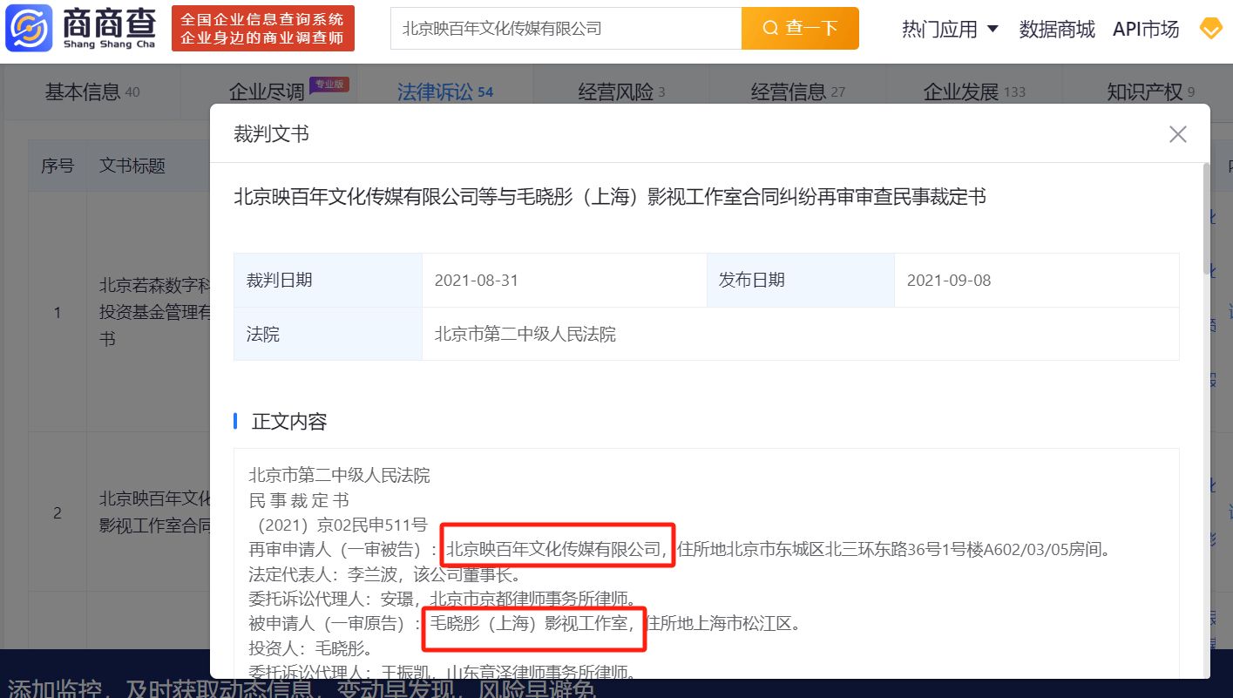The image size is (1233, 698).
Task: Click the 2021-08-31 judgment date value
Action: 477,280
